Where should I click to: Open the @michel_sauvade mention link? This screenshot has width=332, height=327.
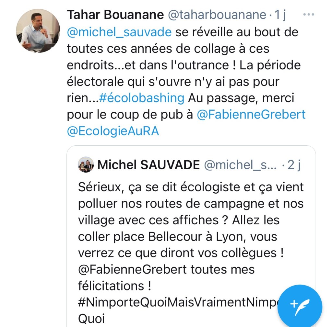click(x=119, y=32)
